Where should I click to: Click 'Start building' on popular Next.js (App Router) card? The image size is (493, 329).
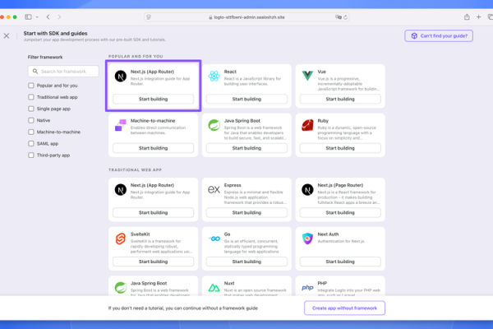click(153, 99)
